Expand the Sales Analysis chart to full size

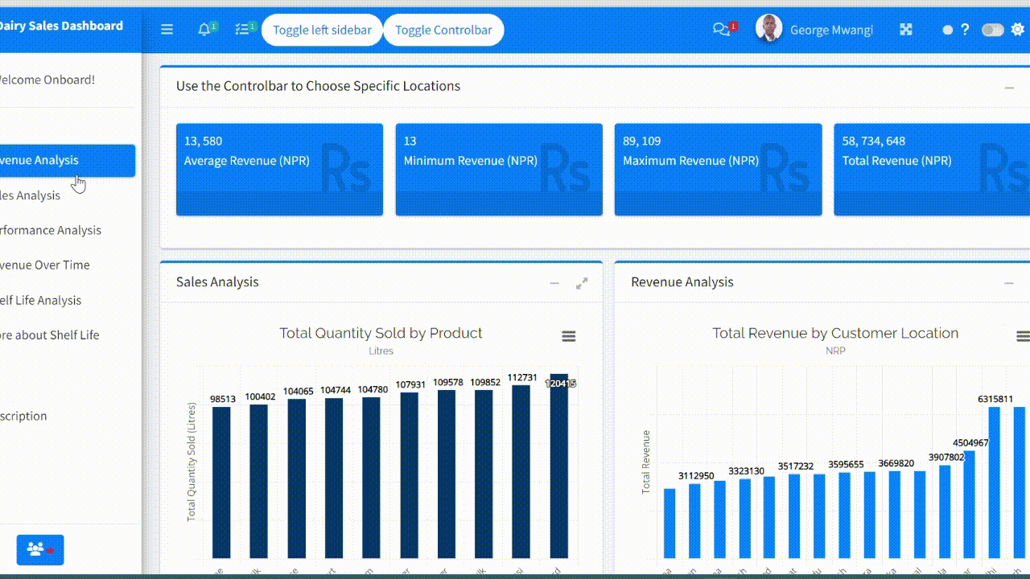[x=582, y=283]
